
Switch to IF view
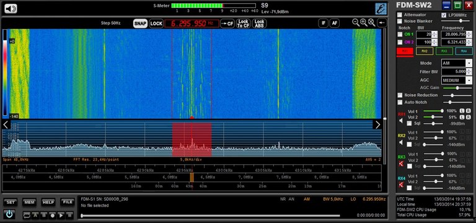pos(324,23)
